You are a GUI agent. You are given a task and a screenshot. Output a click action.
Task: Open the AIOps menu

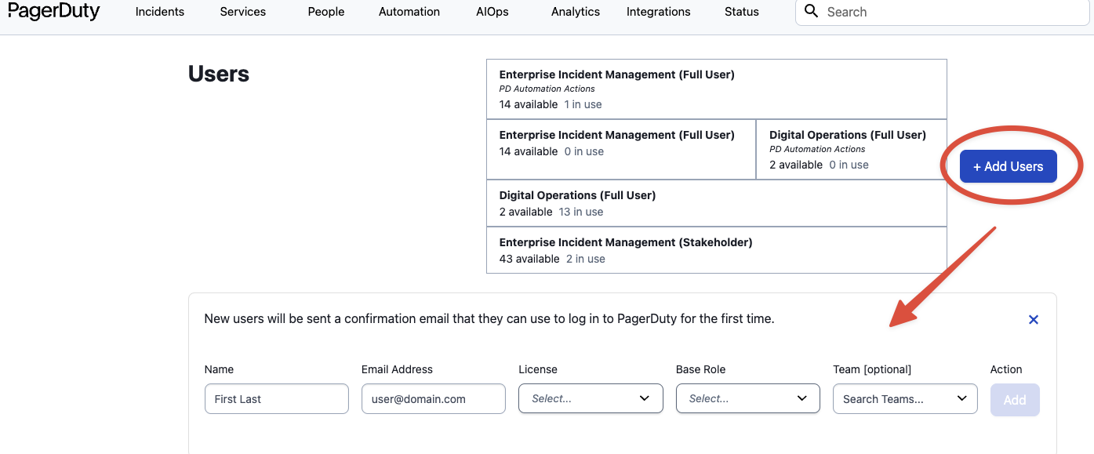pyautogui.click(x=492, y=12)
